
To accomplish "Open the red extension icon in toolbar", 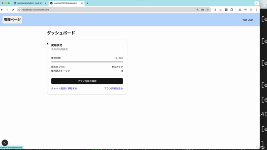I will point(221,10).
